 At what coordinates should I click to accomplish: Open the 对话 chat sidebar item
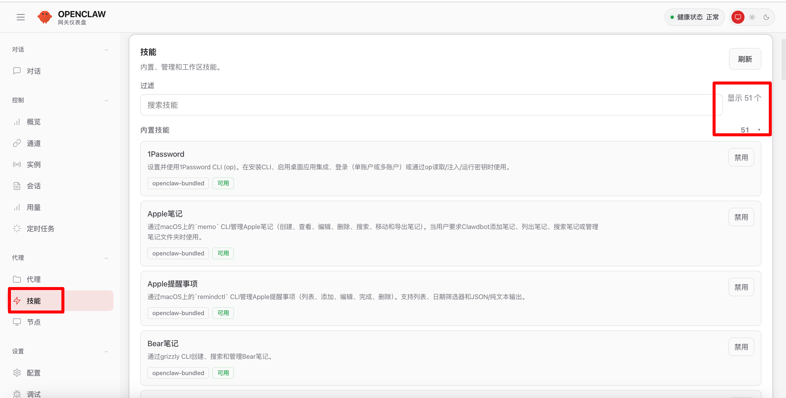click(34, 71)
